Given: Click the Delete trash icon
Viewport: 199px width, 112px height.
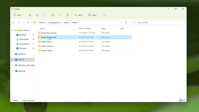Looking at the screenshot, I should pyautogui.click(x=67, y=15).
